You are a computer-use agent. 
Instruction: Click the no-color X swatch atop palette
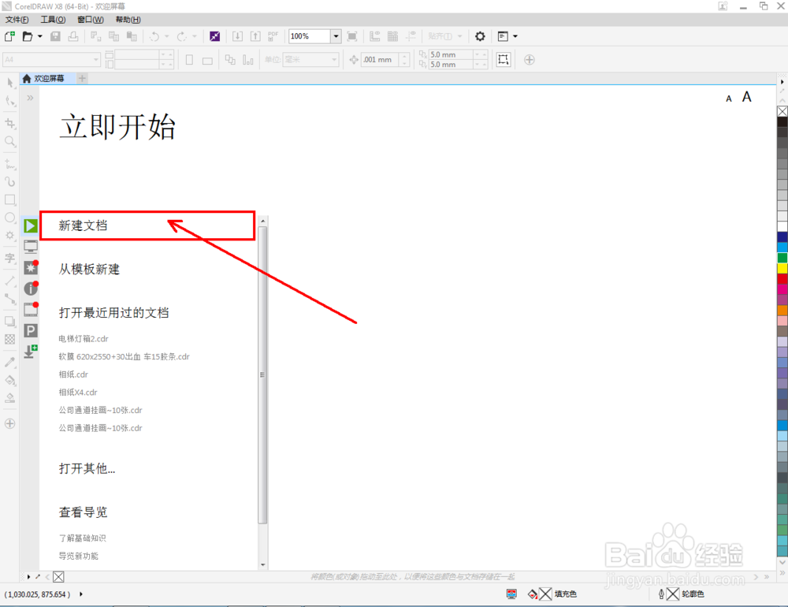click(x=782, y=111)
